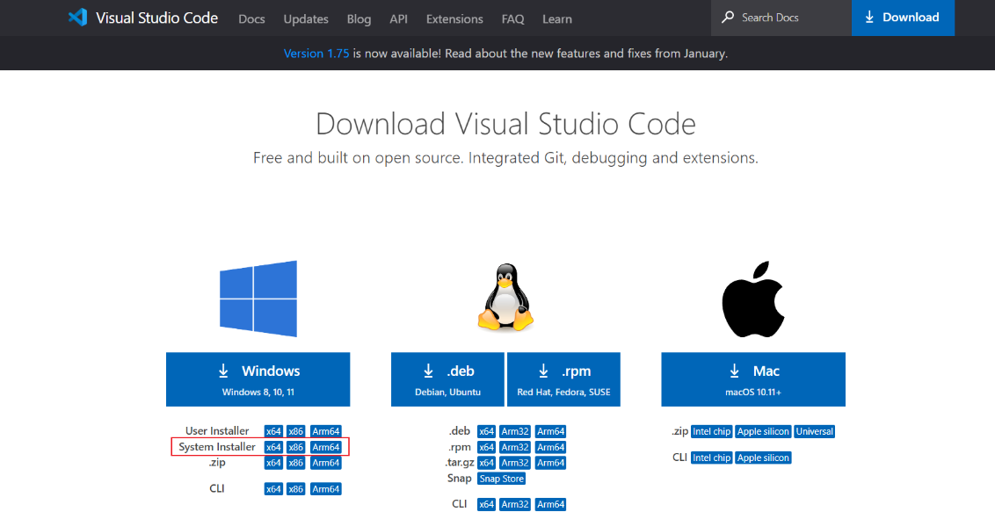Download Windows .zip x64
995x519 pixels.
click(273, 463)
